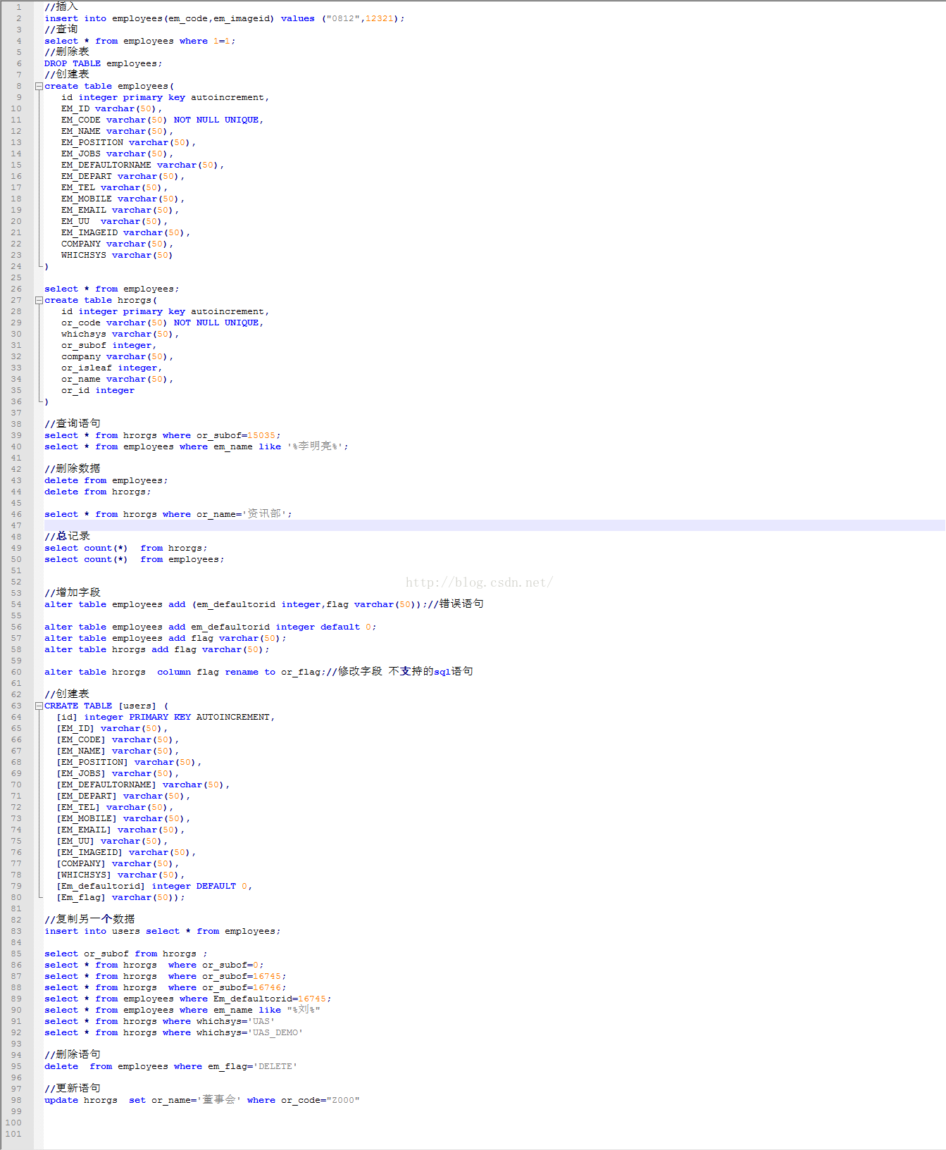Click the '//总记录' comment line

click(67, 536)
